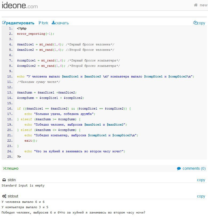The height and width of the screenshot is (217, 208).
Task: Click the download arrow icon
Action: coord(53,23)
